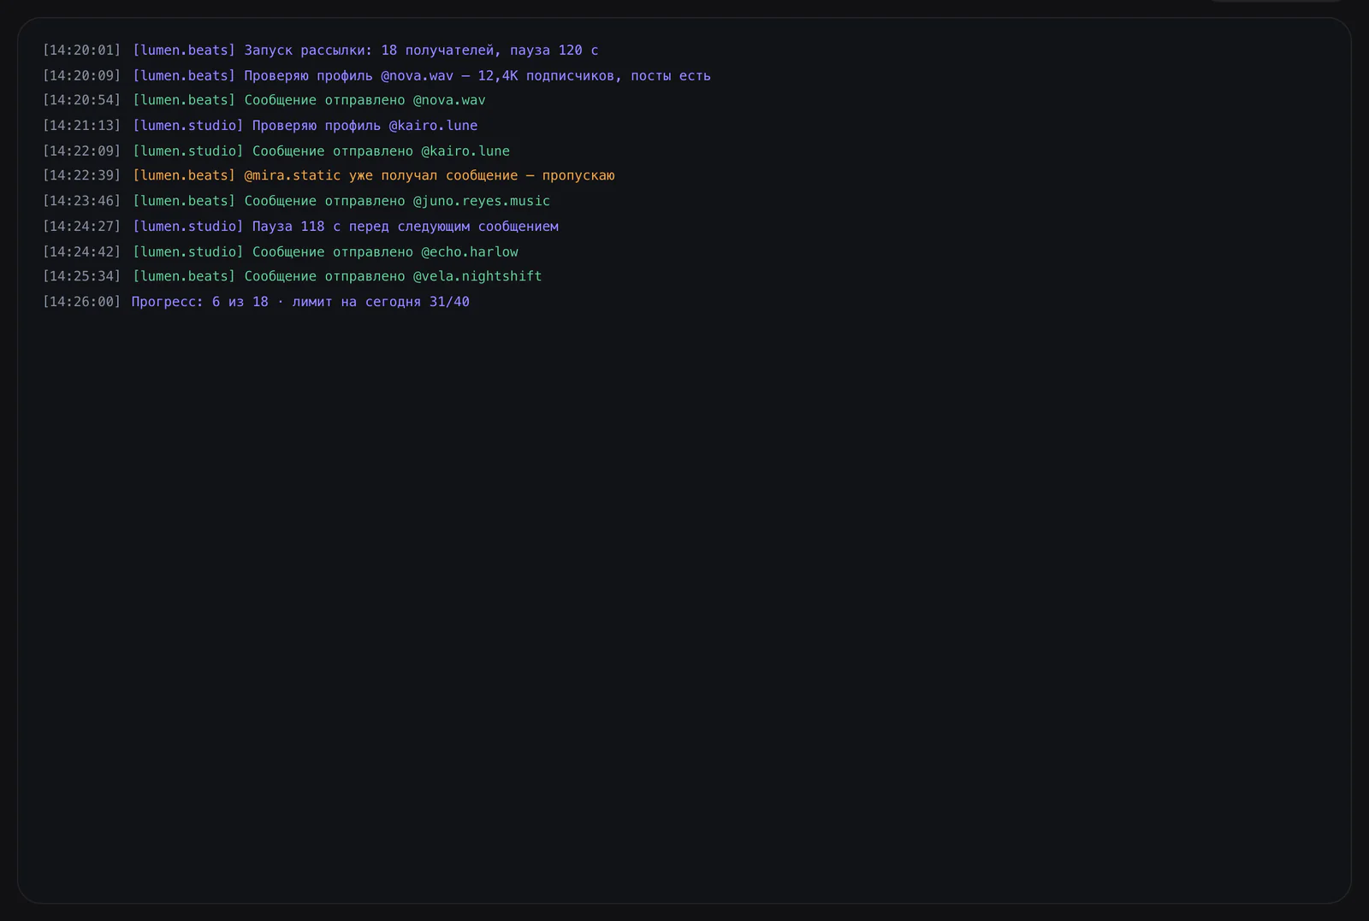This screenshot has width=1369, height=921.
Task: Select the "Пауза 118 с перед следующим сообщением" entry
Action: click(300, 227)
